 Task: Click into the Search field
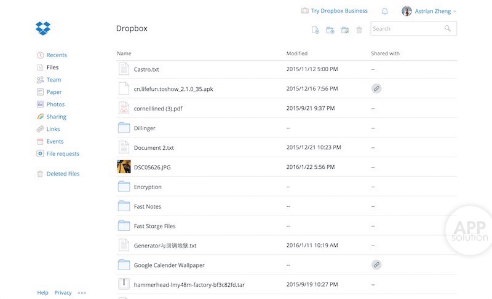[413, 28]
